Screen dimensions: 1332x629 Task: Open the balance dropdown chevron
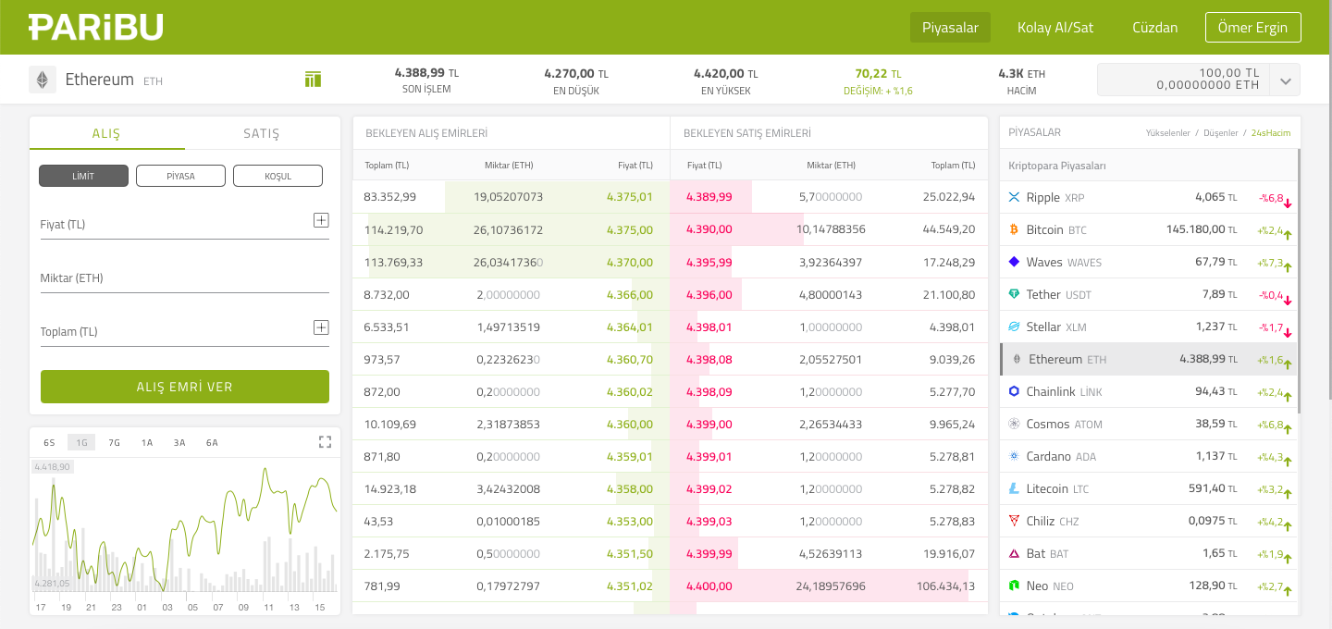tap(1285, 80)
